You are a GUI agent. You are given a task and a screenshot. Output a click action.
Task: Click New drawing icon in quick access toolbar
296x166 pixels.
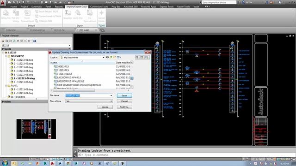9,2
